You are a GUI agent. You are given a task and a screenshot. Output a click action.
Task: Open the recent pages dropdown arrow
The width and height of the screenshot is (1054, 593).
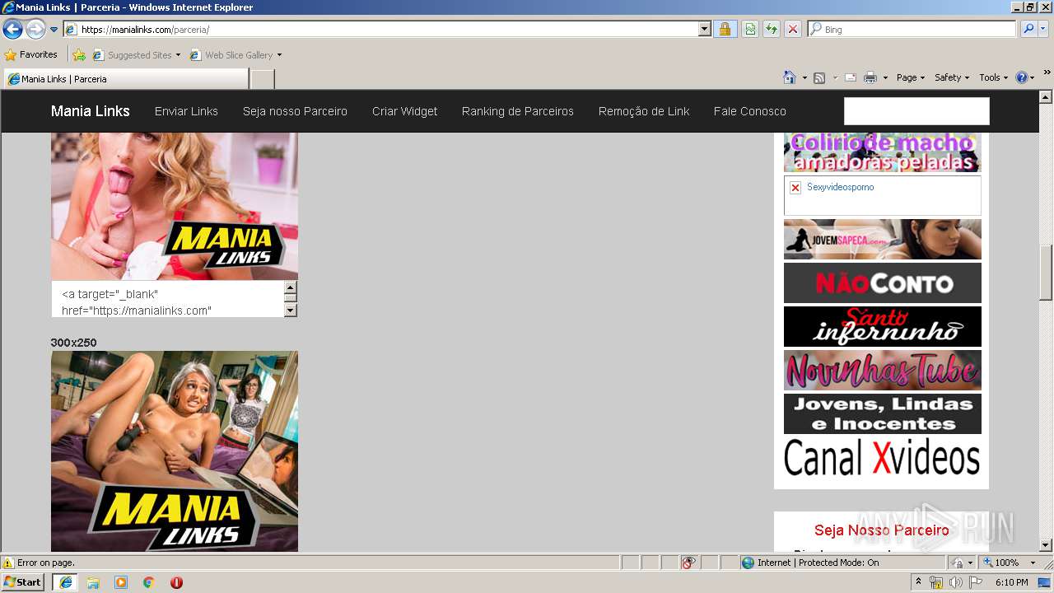tap(54, 30)
